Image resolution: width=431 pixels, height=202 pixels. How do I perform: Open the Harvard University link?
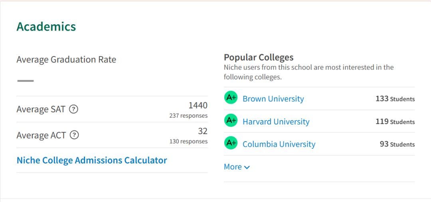[276, 121]
